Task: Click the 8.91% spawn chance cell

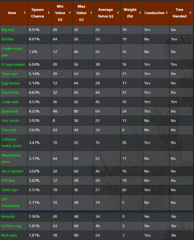Action: pyautogui.click(x=34, y=30)
